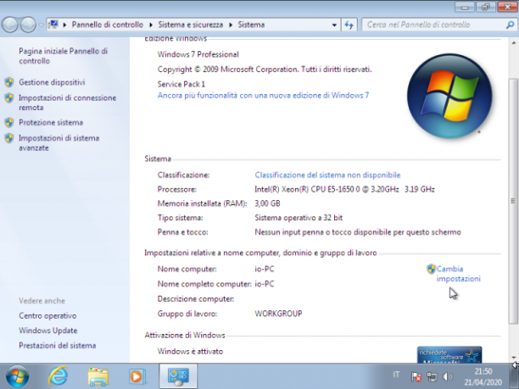The image size is (519, 389).
Task: Select Sistema breadcrumb in address bar
Action: (251, 25)
